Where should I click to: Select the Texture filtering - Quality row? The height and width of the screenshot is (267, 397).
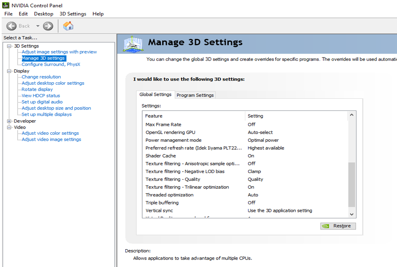[245, 180]
